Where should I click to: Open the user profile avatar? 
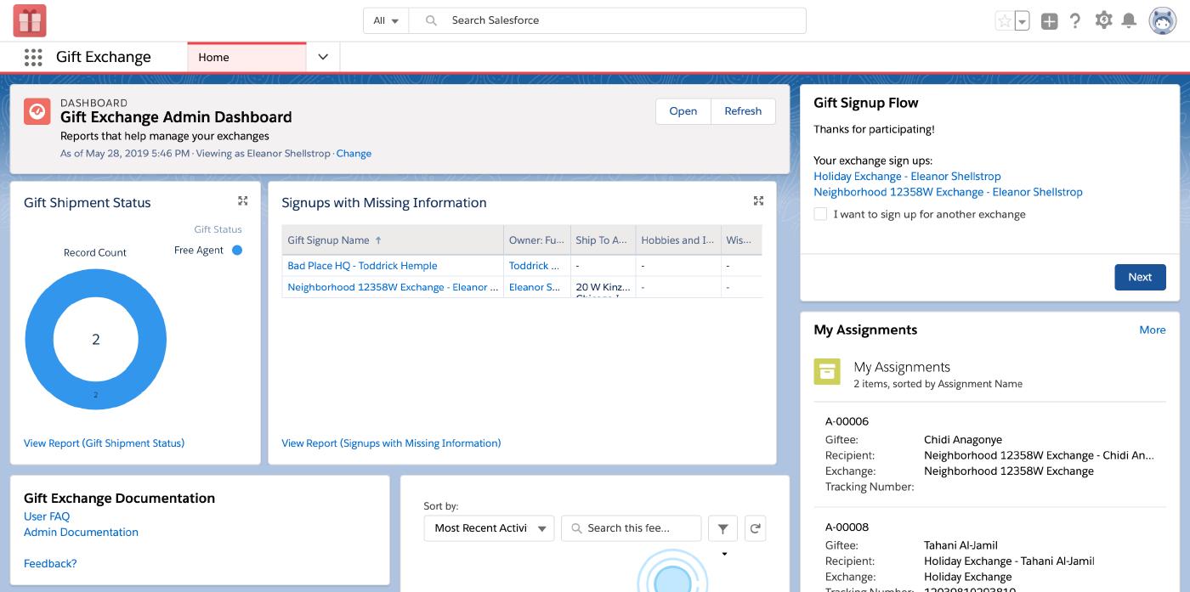[x=1162, y=20]
